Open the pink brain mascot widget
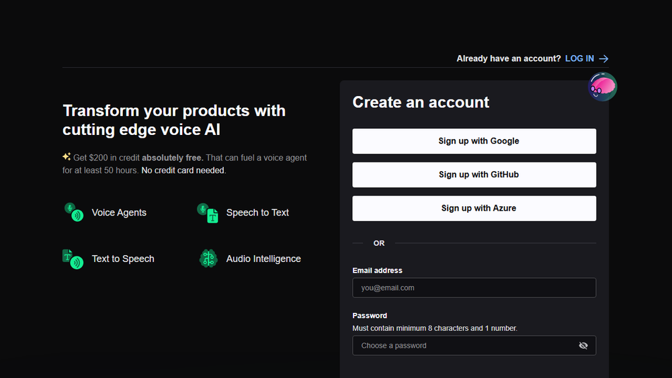This screenshot has width=672, height=378. coord(602,87)
